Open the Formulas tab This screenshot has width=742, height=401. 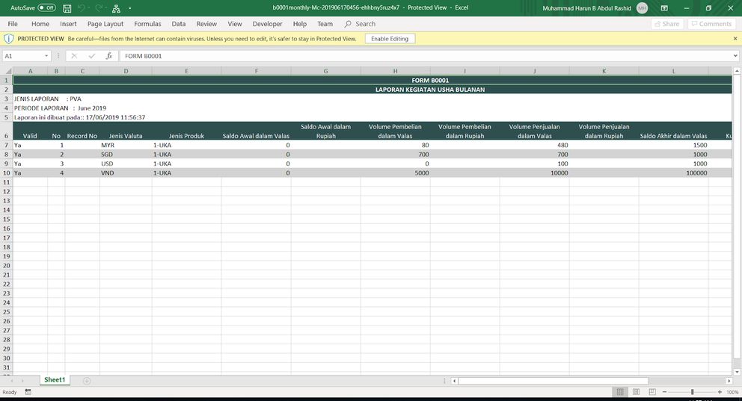[147, 24]
